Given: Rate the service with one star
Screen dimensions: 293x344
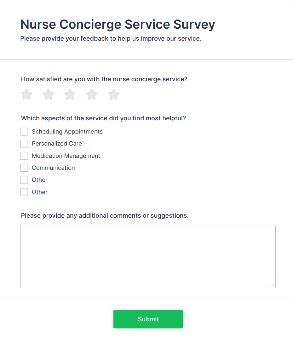Looking at the screenshot, I should (x=26, y=94).
